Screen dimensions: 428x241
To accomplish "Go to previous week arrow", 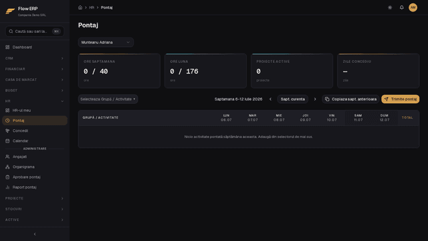I will click(270, 99).
